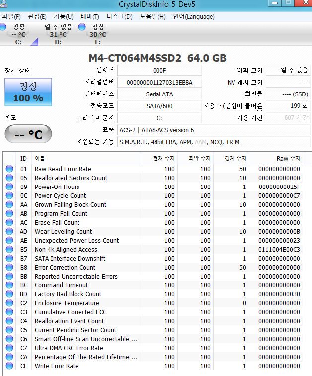Click status icon of Raw Read Error Rate
This screenshot has width=312, height=376.
coord(9,169)
